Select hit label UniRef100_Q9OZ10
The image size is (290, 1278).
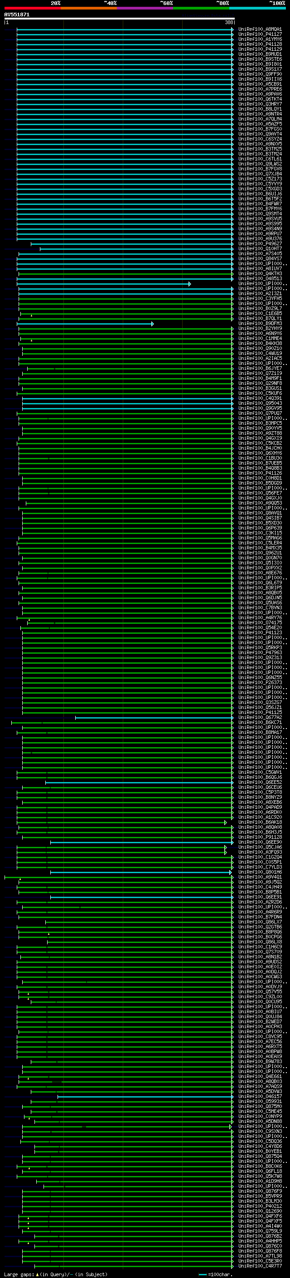click(x=260, y=348)
